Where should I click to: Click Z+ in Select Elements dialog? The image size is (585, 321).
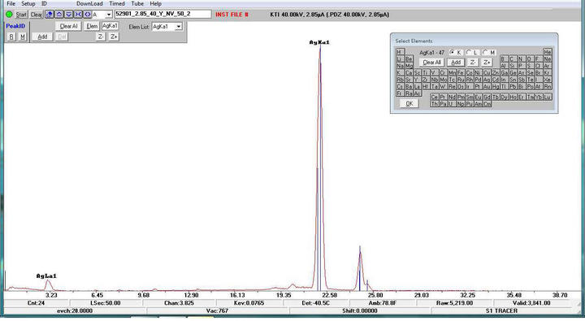pyautogui.click(x=487, y=63)
